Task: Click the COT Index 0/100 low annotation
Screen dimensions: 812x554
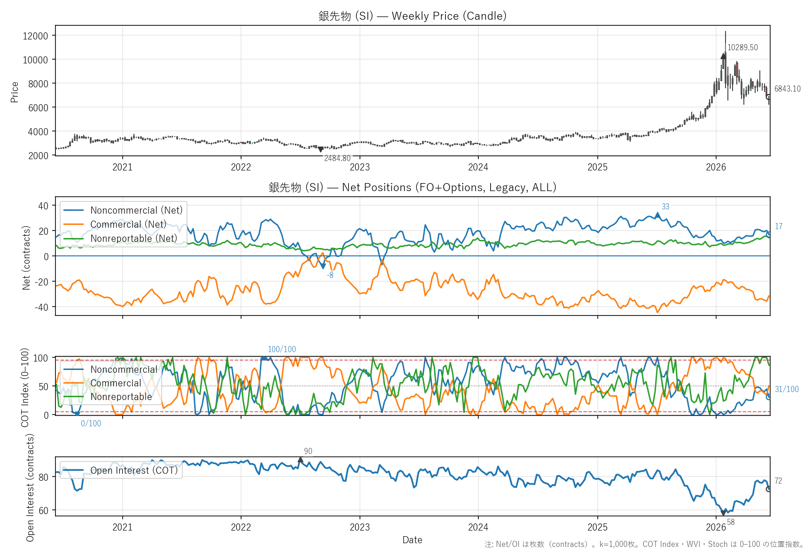Action: [x=91, y=423]
